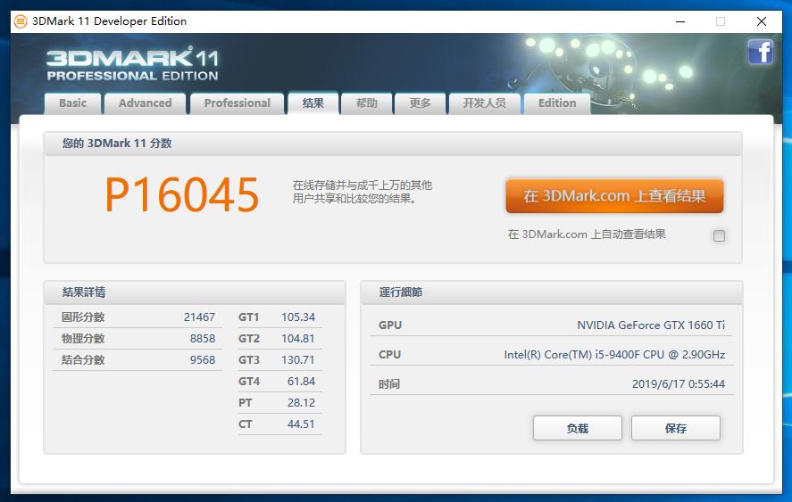
Task: Click the GT3 value 130.71
Action: [x=298, y=360]
